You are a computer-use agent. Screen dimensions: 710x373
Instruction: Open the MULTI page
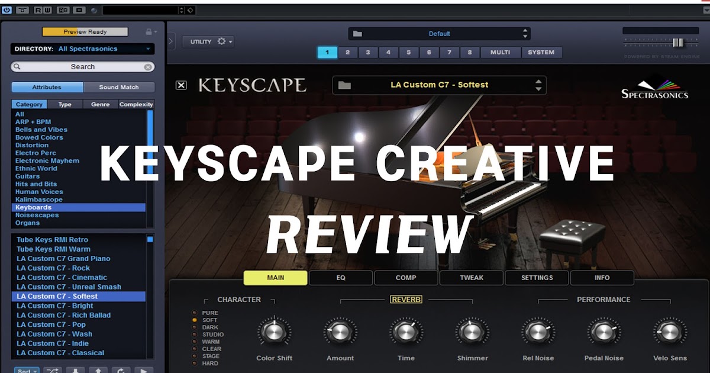501,52
